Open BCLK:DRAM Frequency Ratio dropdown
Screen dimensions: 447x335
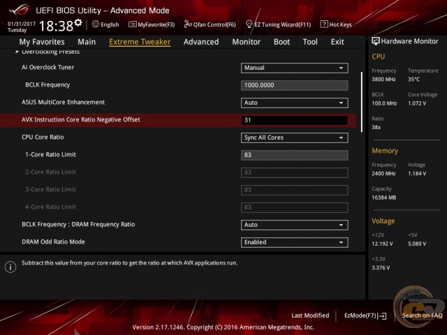coord(295,225)
